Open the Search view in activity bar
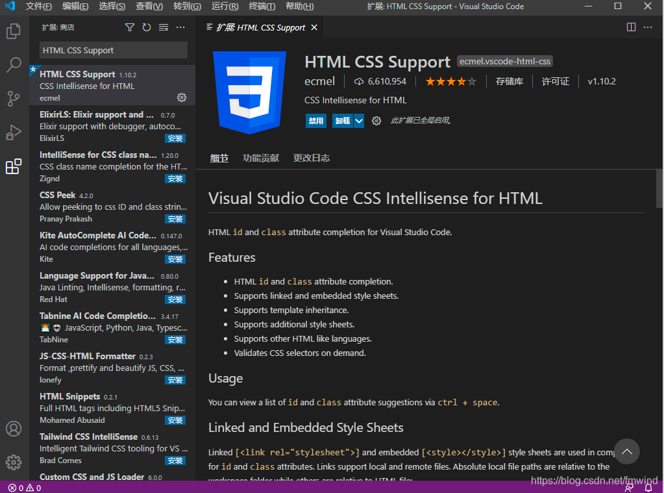The height and width of the screenshot is (493, 664). 14,65
